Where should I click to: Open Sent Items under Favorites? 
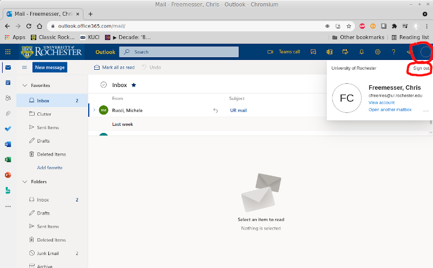click(48, 128)
